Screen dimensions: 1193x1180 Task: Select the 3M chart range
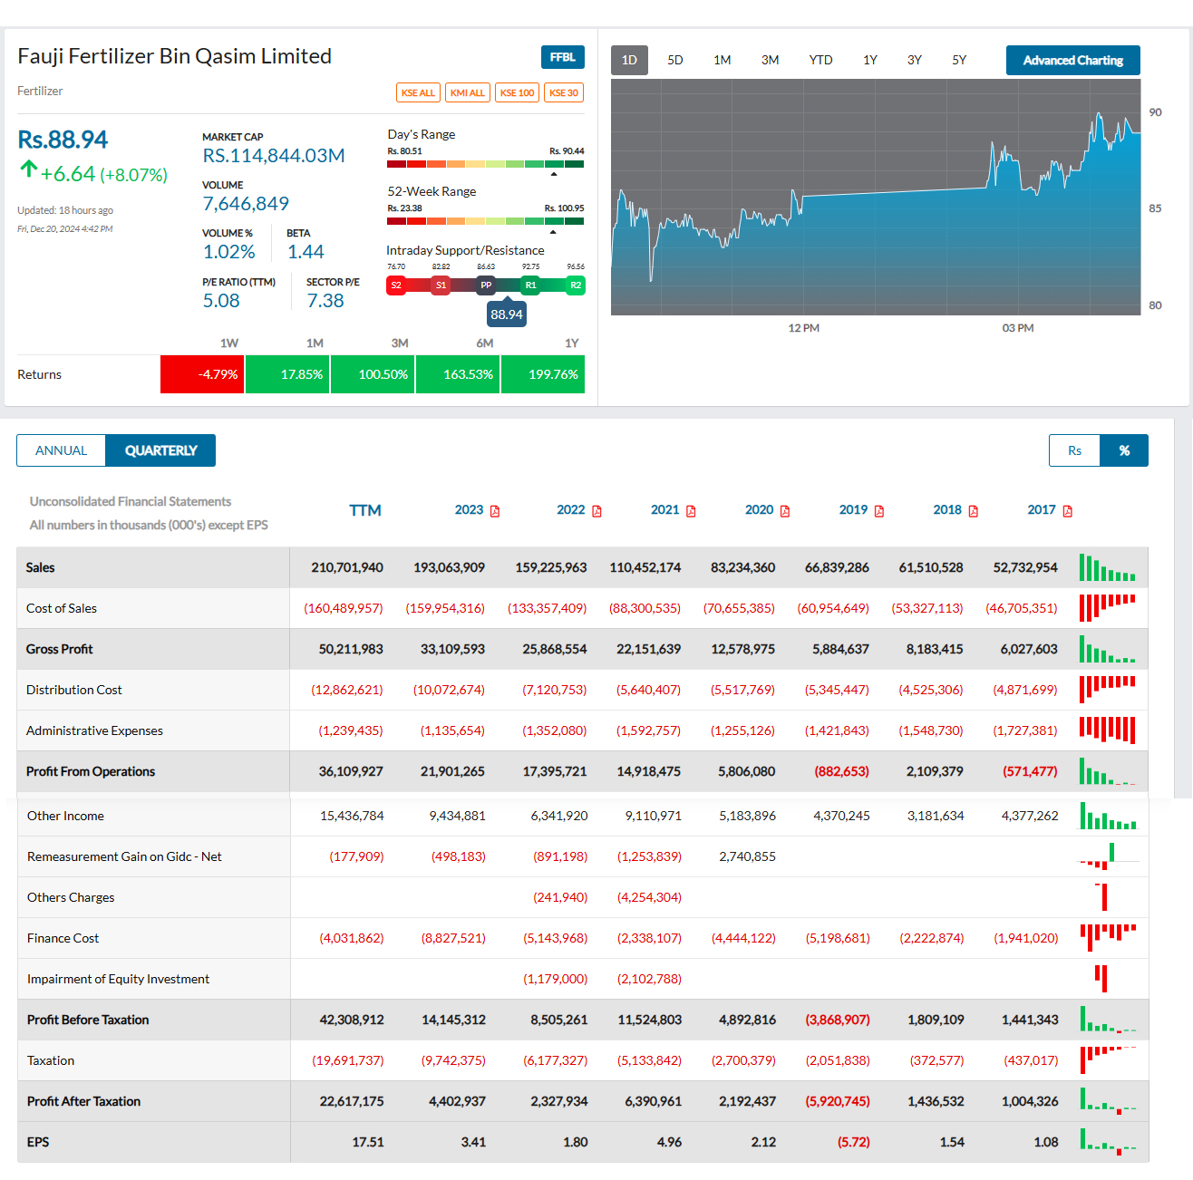pos(771,60)
